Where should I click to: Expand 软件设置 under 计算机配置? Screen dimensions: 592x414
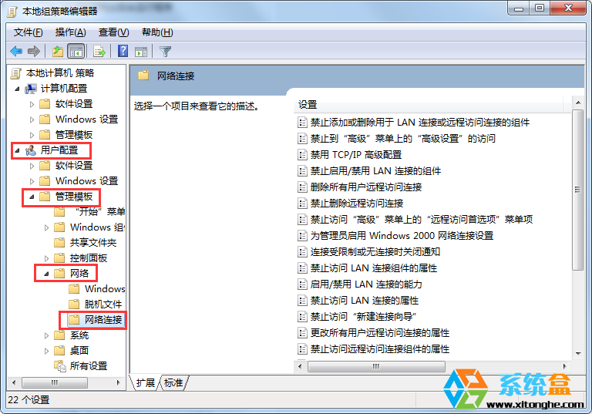(32, 104)
